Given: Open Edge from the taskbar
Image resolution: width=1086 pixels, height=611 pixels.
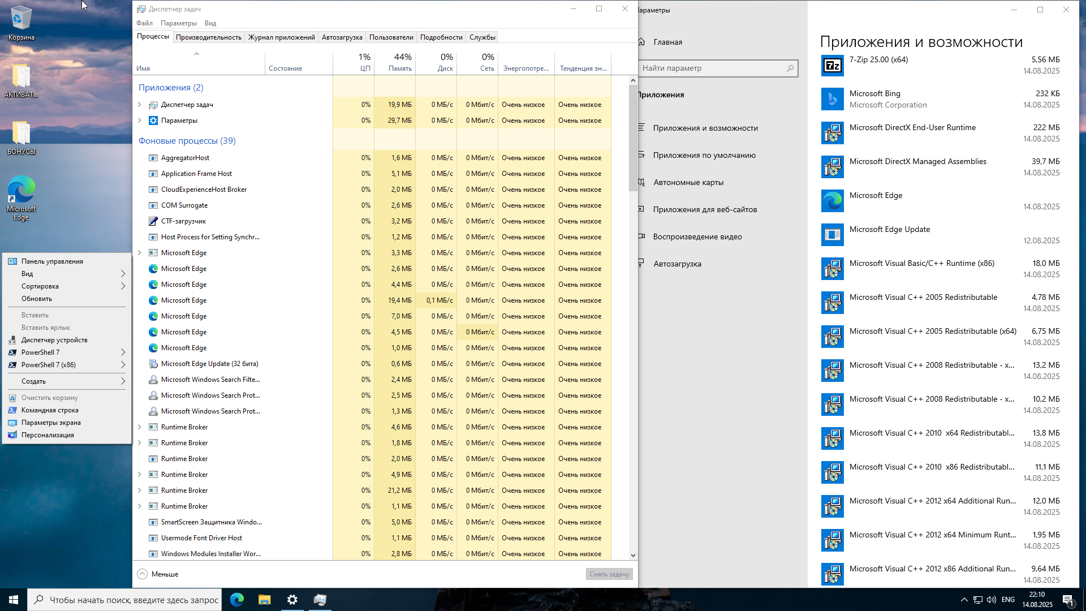Looking at the screenshot, I should click(237, 600).
